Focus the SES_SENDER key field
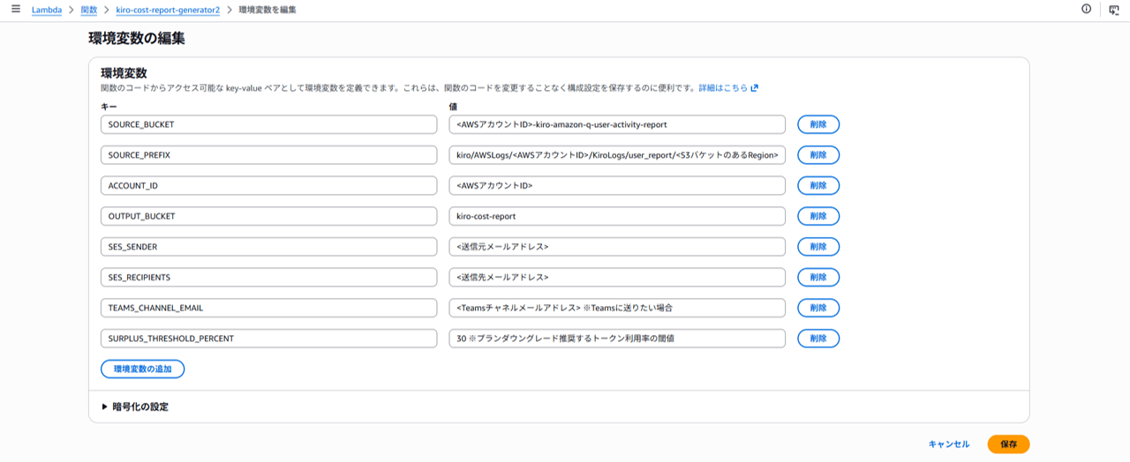Viewport: 1130px width, 462px height. point(269,247)
